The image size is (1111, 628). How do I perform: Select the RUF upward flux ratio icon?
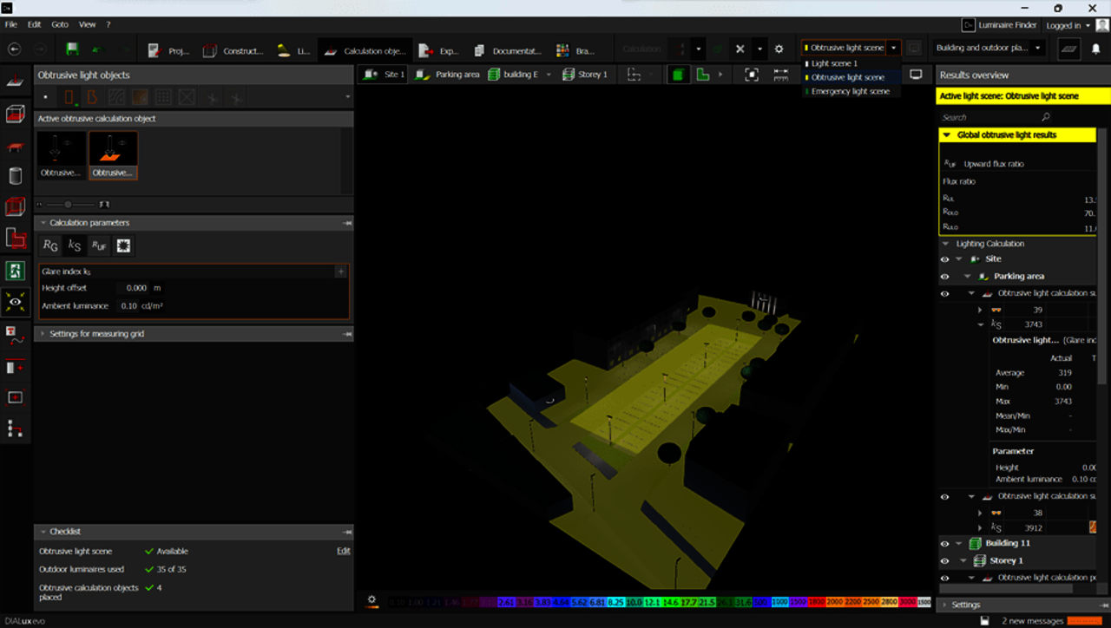99,246
